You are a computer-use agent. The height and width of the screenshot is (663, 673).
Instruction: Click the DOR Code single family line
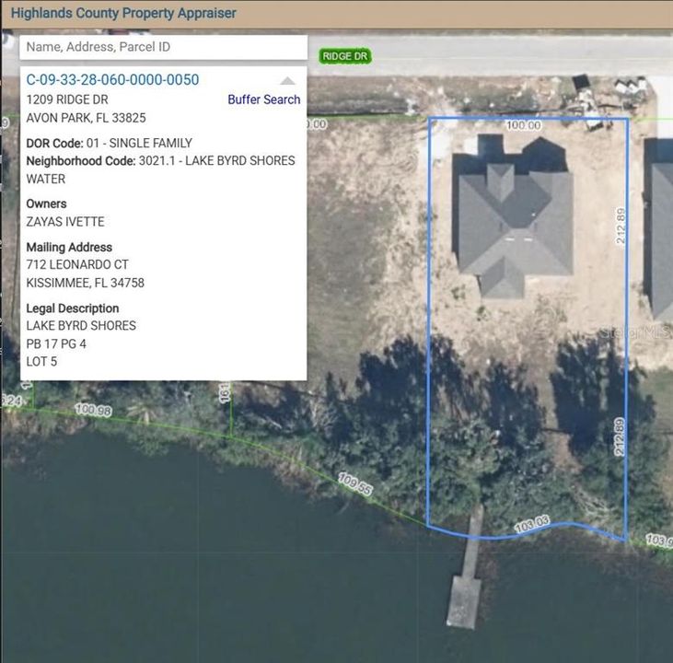click(x=110, y=143)
